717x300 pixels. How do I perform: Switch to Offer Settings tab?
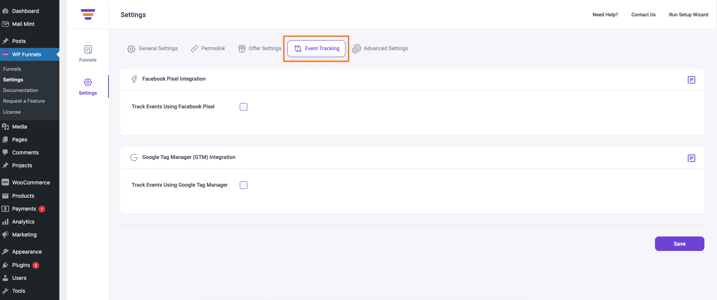[260, 49]
